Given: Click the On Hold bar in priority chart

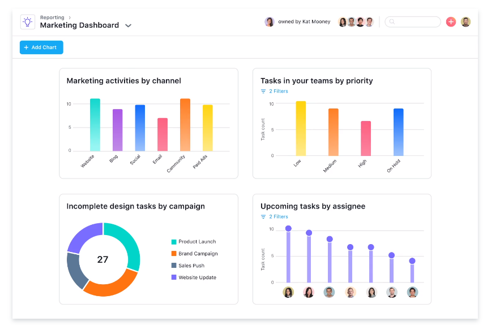Looking at the screenshot, I should (x=398, y=132).
